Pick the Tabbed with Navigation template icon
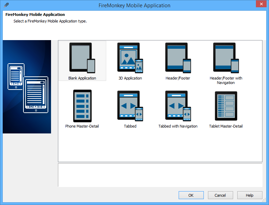Image resolution: width=269 pixels, height=205 pixels. [178, 106]
